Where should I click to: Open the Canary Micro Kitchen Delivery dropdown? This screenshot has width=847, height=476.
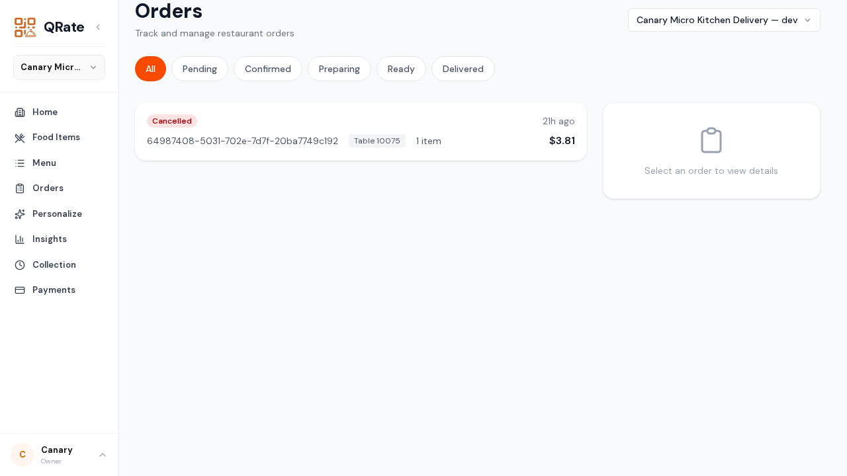(x=724, y=20)
